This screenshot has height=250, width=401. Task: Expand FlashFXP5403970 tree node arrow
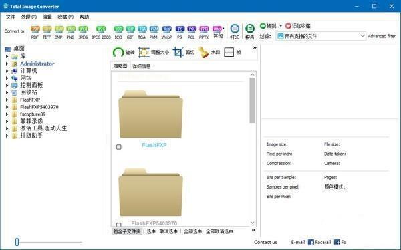7,107
